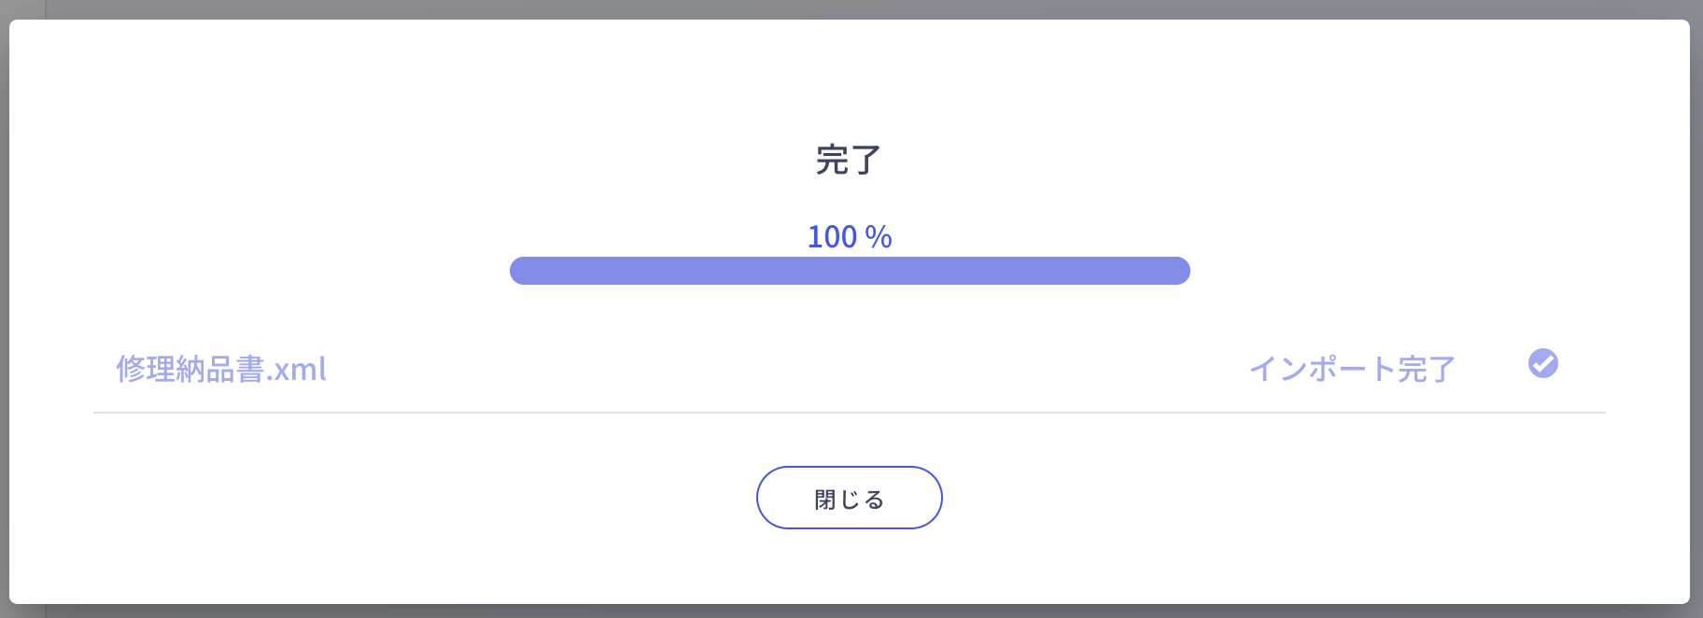This screenshot has height=618, width=1703.
Task: Dismiss the dialog using 閉じる
Action: pyautogui.click(x=849, y=498)
